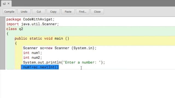Close the q2 tab with the X

pos(8,4)
